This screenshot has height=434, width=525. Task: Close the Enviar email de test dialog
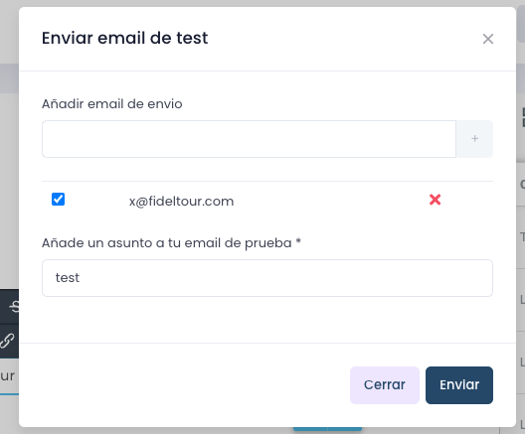[x=488, y=39]
